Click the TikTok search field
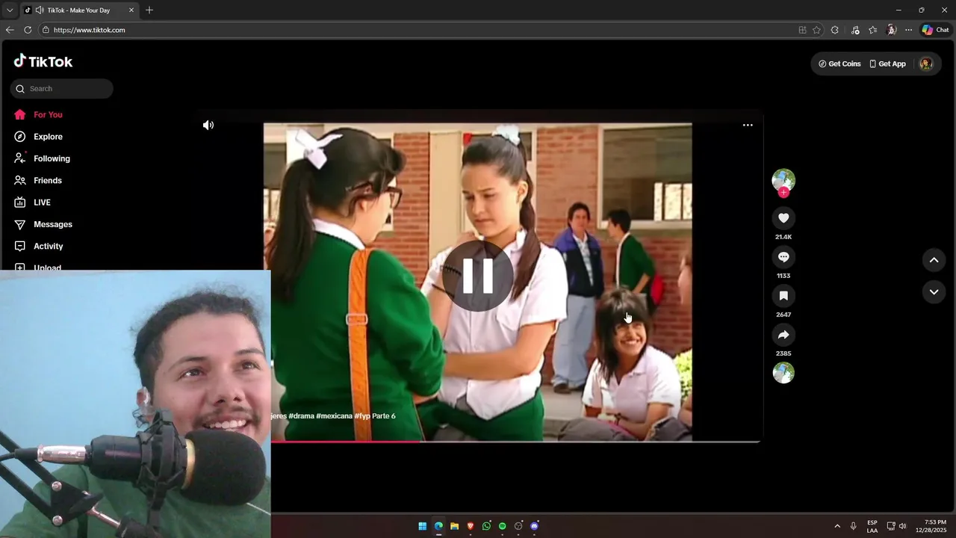 pos(62,89)
